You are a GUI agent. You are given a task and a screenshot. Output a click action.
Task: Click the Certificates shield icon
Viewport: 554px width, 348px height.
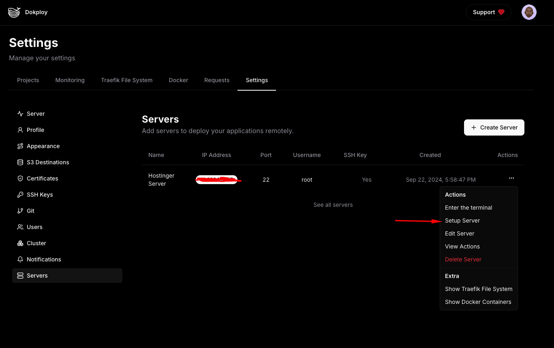(x=20, y=178)
